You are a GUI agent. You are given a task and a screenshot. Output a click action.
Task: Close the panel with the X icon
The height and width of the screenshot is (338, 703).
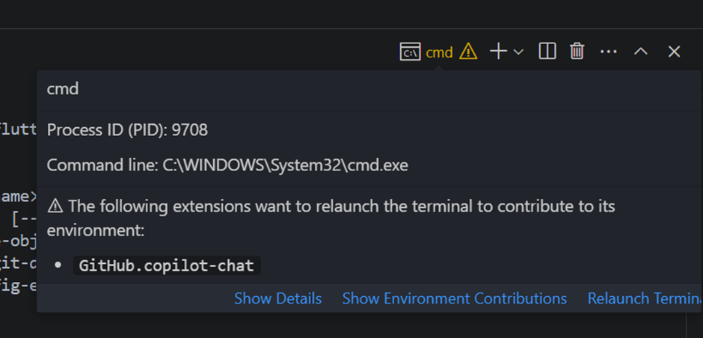point(674,52)
